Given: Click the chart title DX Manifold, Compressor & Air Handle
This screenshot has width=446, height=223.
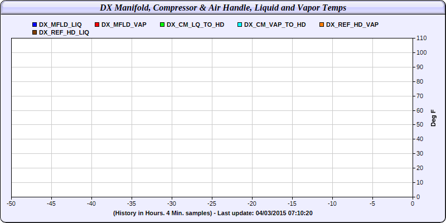Looking at the screenshot, I should (x=223, y=8).
